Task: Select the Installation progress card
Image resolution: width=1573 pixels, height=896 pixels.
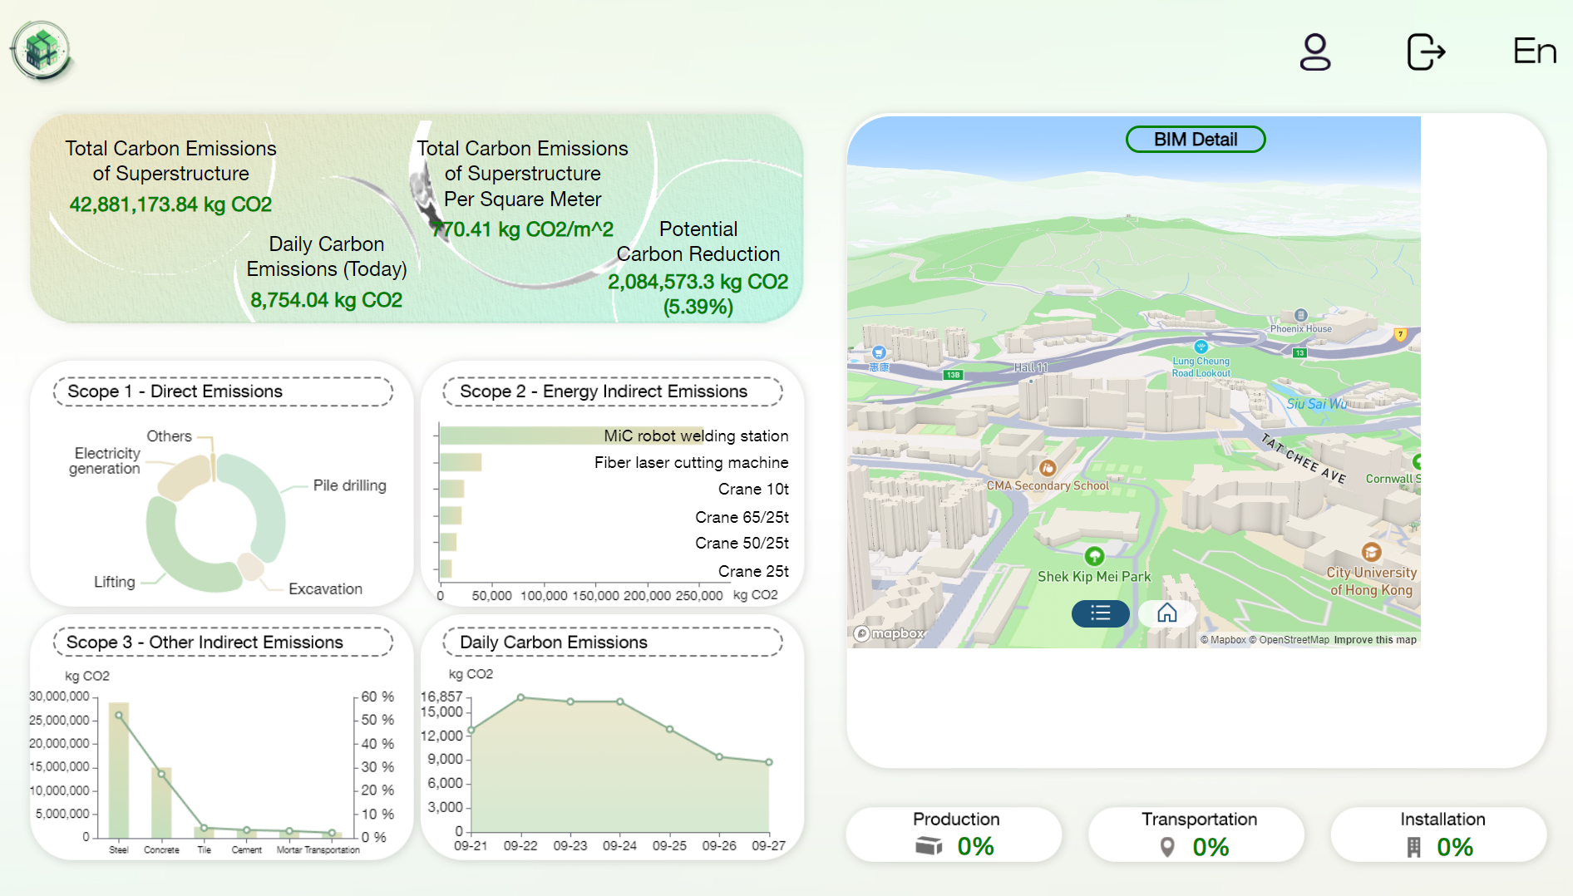Action: [1439, 834]
